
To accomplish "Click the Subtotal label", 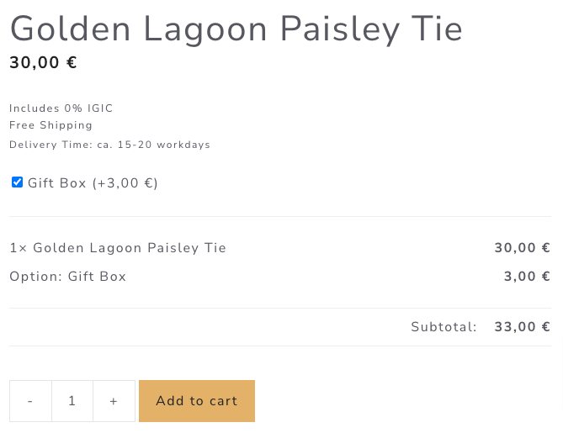I will pyautogui.click(x=443, y=327).
